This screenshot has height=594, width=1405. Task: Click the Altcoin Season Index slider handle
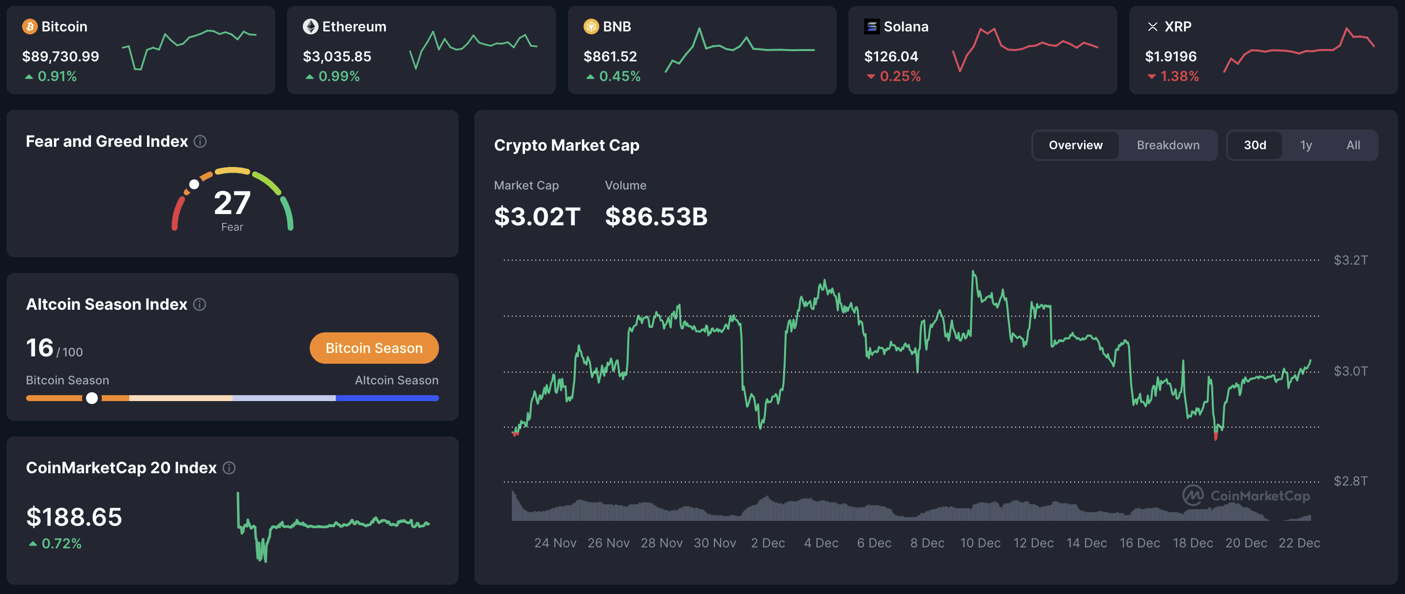point(92,398)
